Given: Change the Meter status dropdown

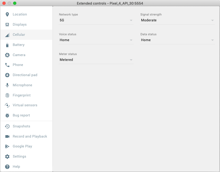Looking at the screenshot, I should (96, 60).
